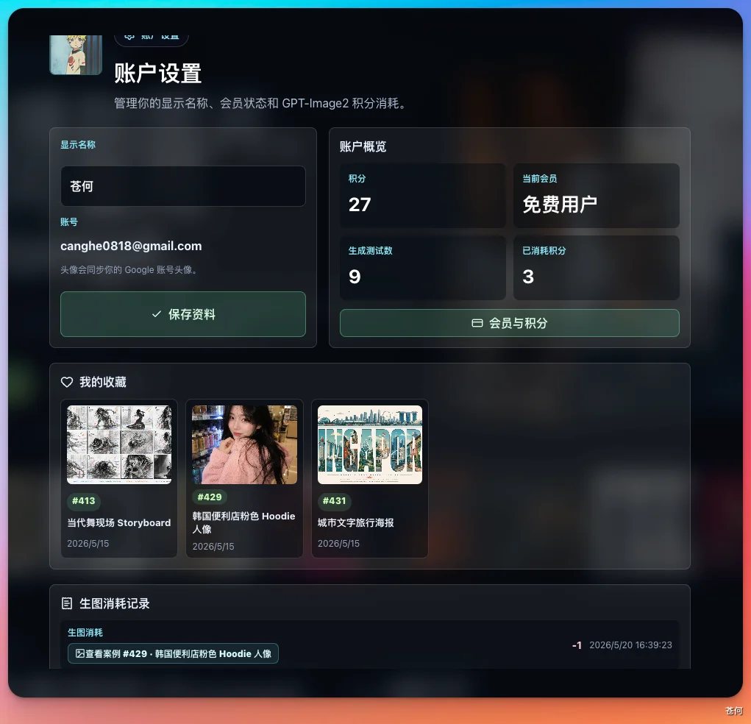Viewport: 751px width, 724px height.
Task: Click the 已消耗积分 value 3
Action: tap(528, 277)
